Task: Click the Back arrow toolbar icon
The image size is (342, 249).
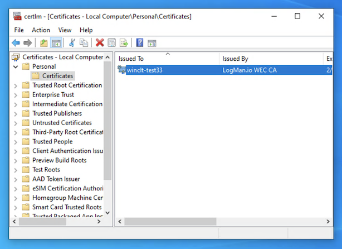Action: click(x=16, y=43)
